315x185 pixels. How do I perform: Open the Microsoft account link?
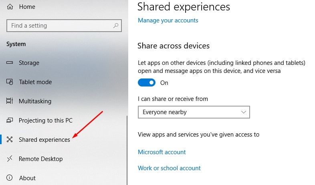(162, 152)
